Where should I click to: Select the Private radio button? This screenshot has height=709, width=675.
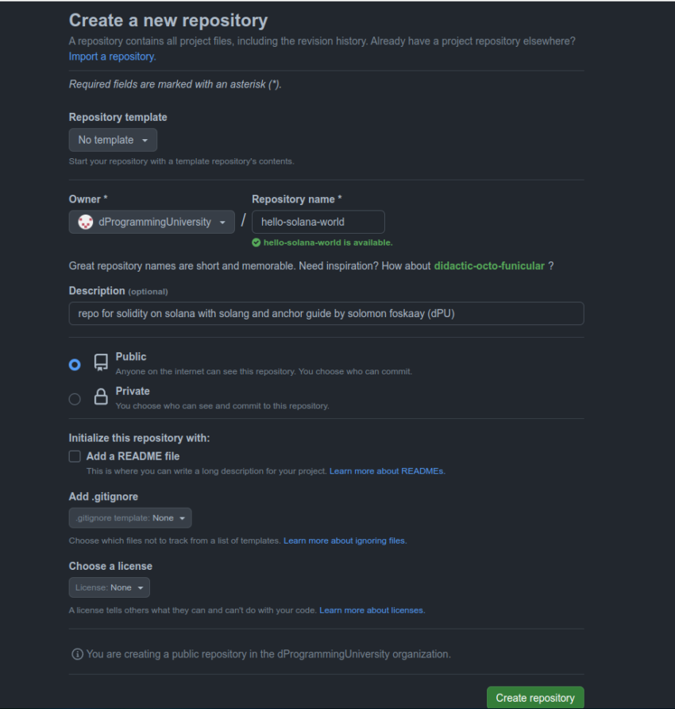[x=75, y=398]
